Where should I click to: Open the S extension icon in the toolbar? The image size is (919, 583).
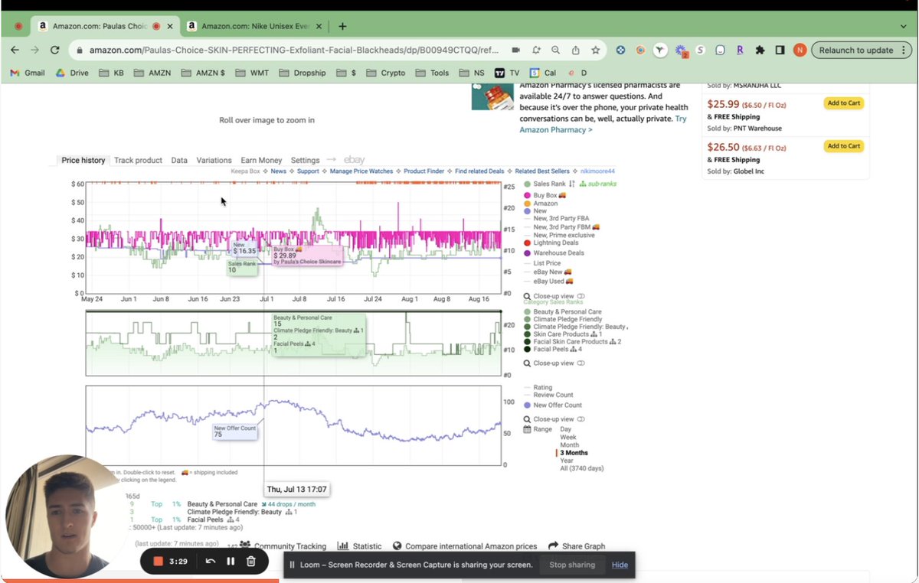(700, 50)
